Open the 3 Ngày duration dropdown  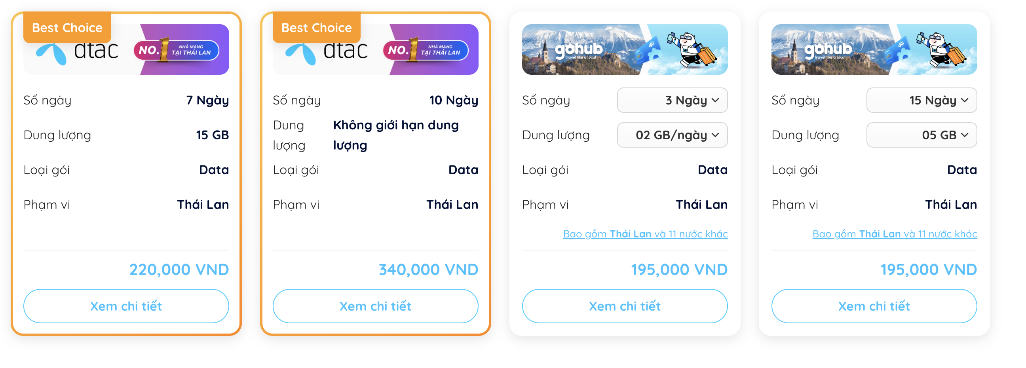(x=672, y=101)
